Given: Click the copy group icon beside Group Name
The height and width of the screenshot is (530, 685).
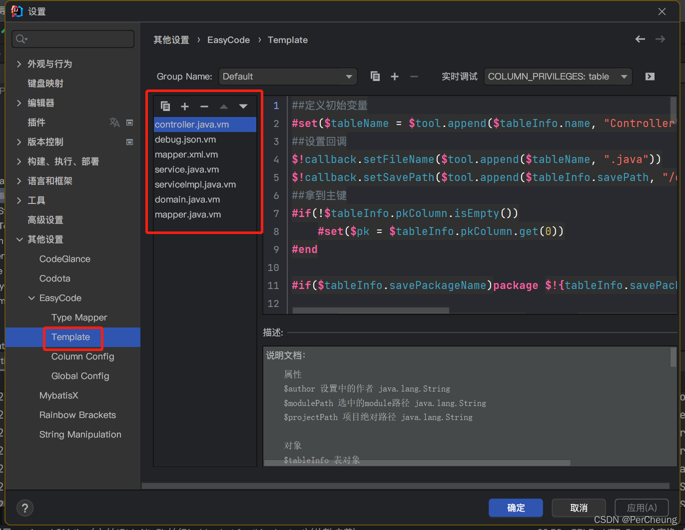Looking at the screenshot, I should coord(375,76).
